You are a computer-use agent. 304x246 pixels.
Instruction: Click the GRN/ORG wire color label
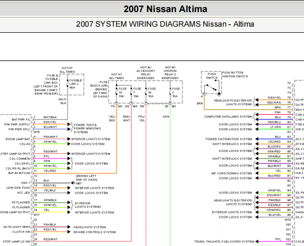click(274, 210)
